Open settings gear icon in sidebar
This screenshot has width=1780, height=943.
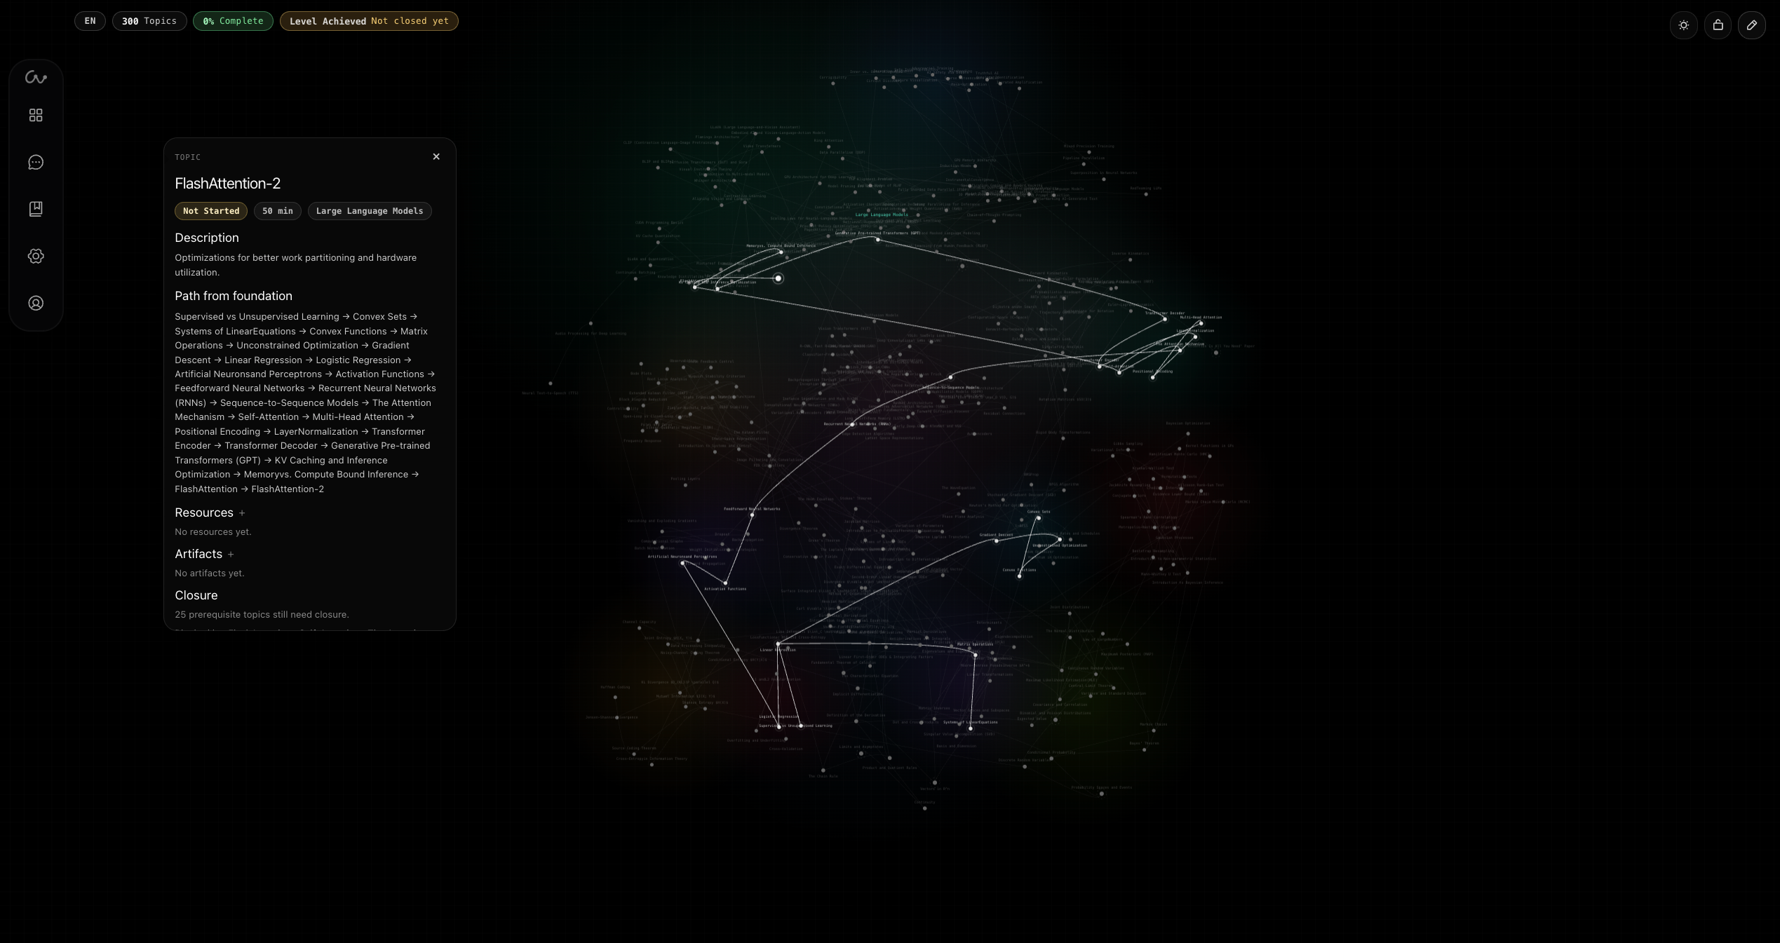coord(36,256)
